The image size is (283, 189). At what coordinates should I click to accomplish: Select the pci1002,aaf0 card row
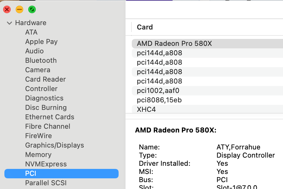[158, 91]
